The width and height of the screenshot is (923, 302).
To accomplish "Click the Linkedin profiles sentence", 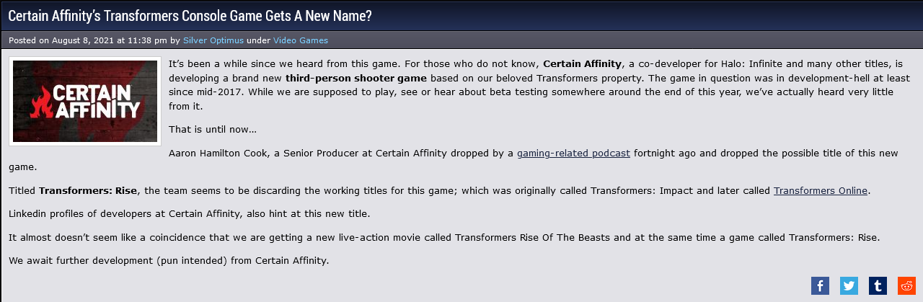I will 189,214.
